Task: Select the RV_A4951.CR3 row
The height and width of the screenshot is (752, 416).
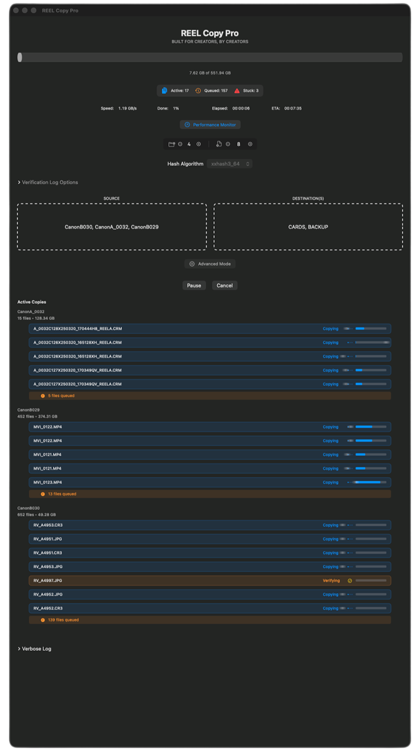Action: coord(210,553)
